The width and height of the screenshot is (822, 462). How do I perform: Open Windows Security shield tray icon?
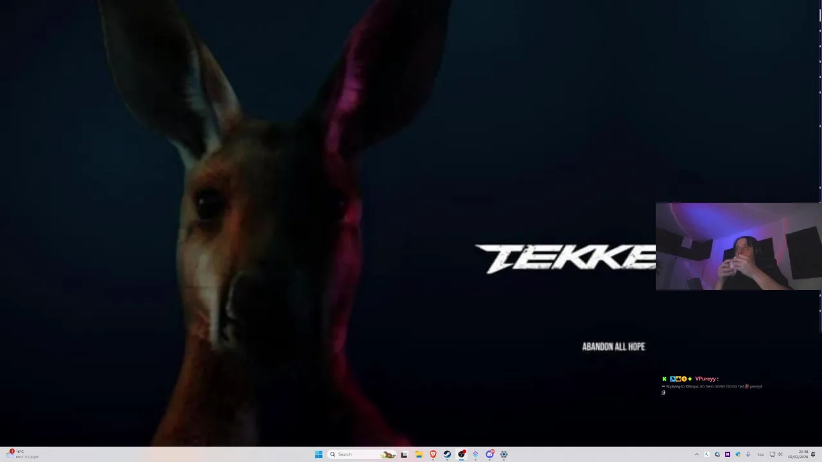click(738, 454)
